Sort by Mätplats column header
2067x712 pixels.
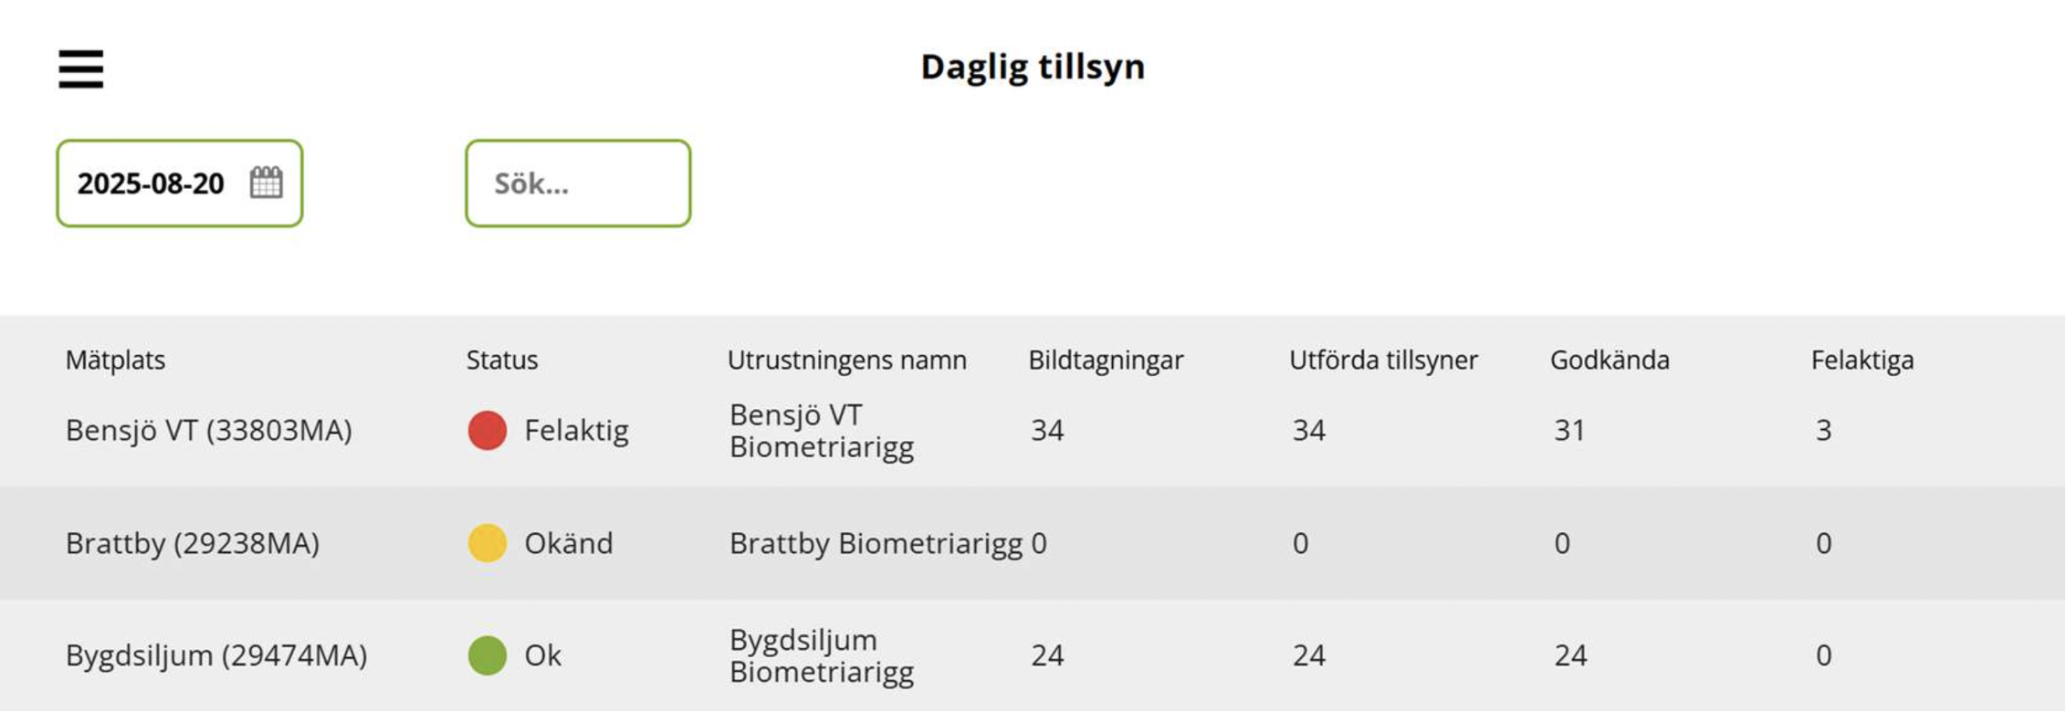(x=116, y=360)
